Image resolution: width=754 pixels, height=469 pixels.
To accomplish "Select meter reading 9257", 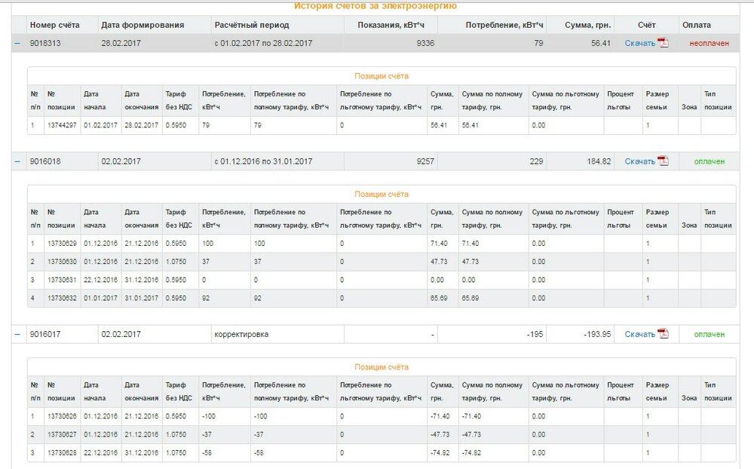I will click(x=425, y=161).
